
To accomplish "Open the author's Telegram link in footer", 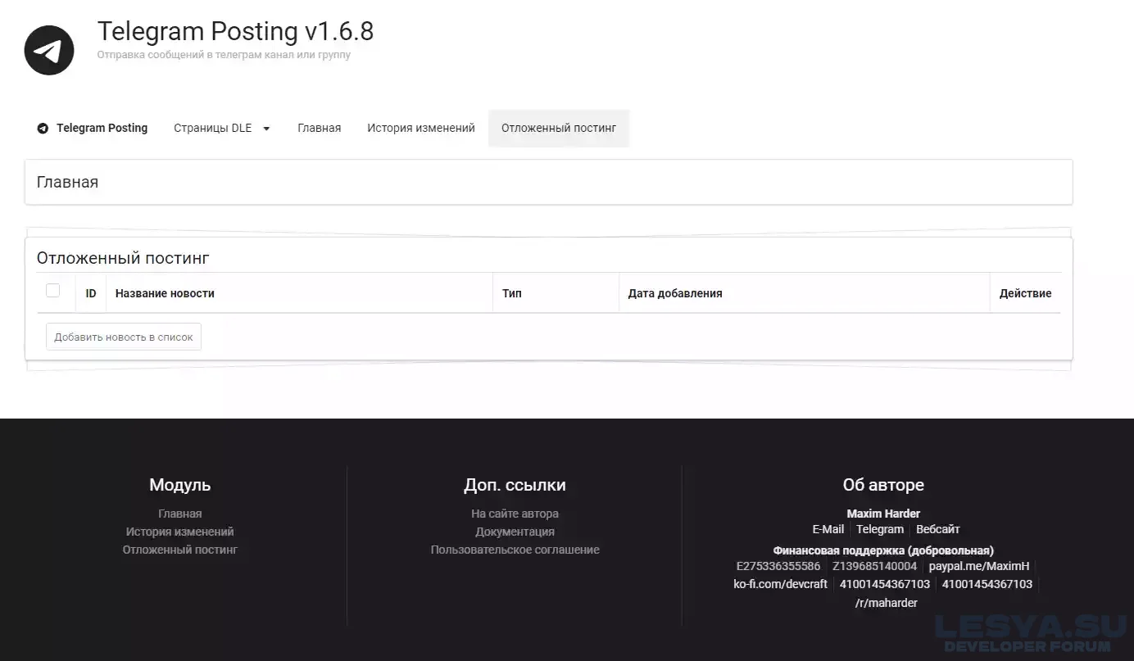I will click(x=879, y=529).
